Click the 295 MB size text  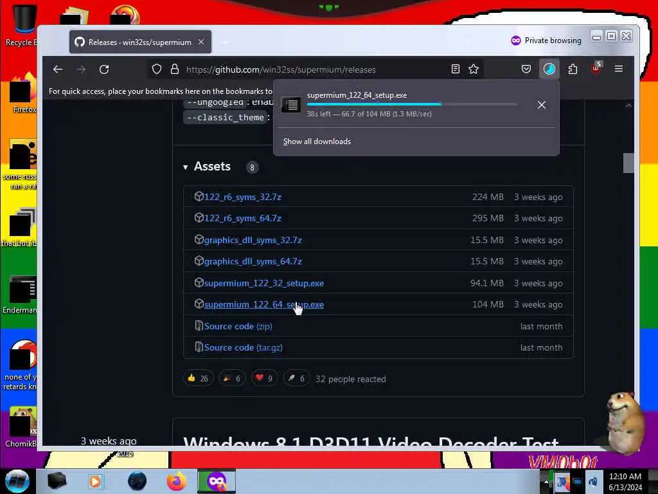coord(488,219)
